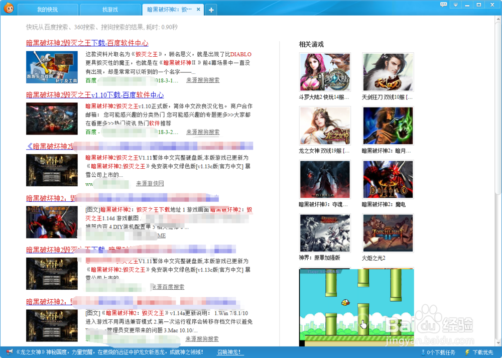Click the Flappy Bird game preview
The height and width of the screenshot is (358, 502).
click(356, 307)
